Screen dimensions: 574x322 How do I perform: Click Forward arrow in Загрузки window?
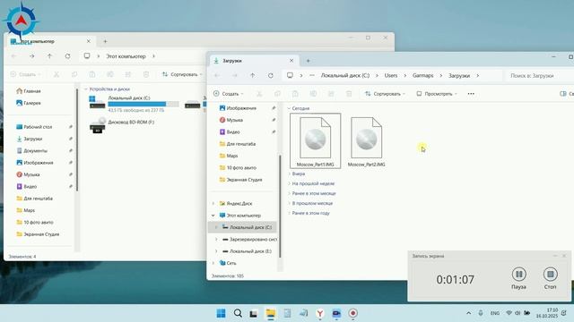pos(235,75)
